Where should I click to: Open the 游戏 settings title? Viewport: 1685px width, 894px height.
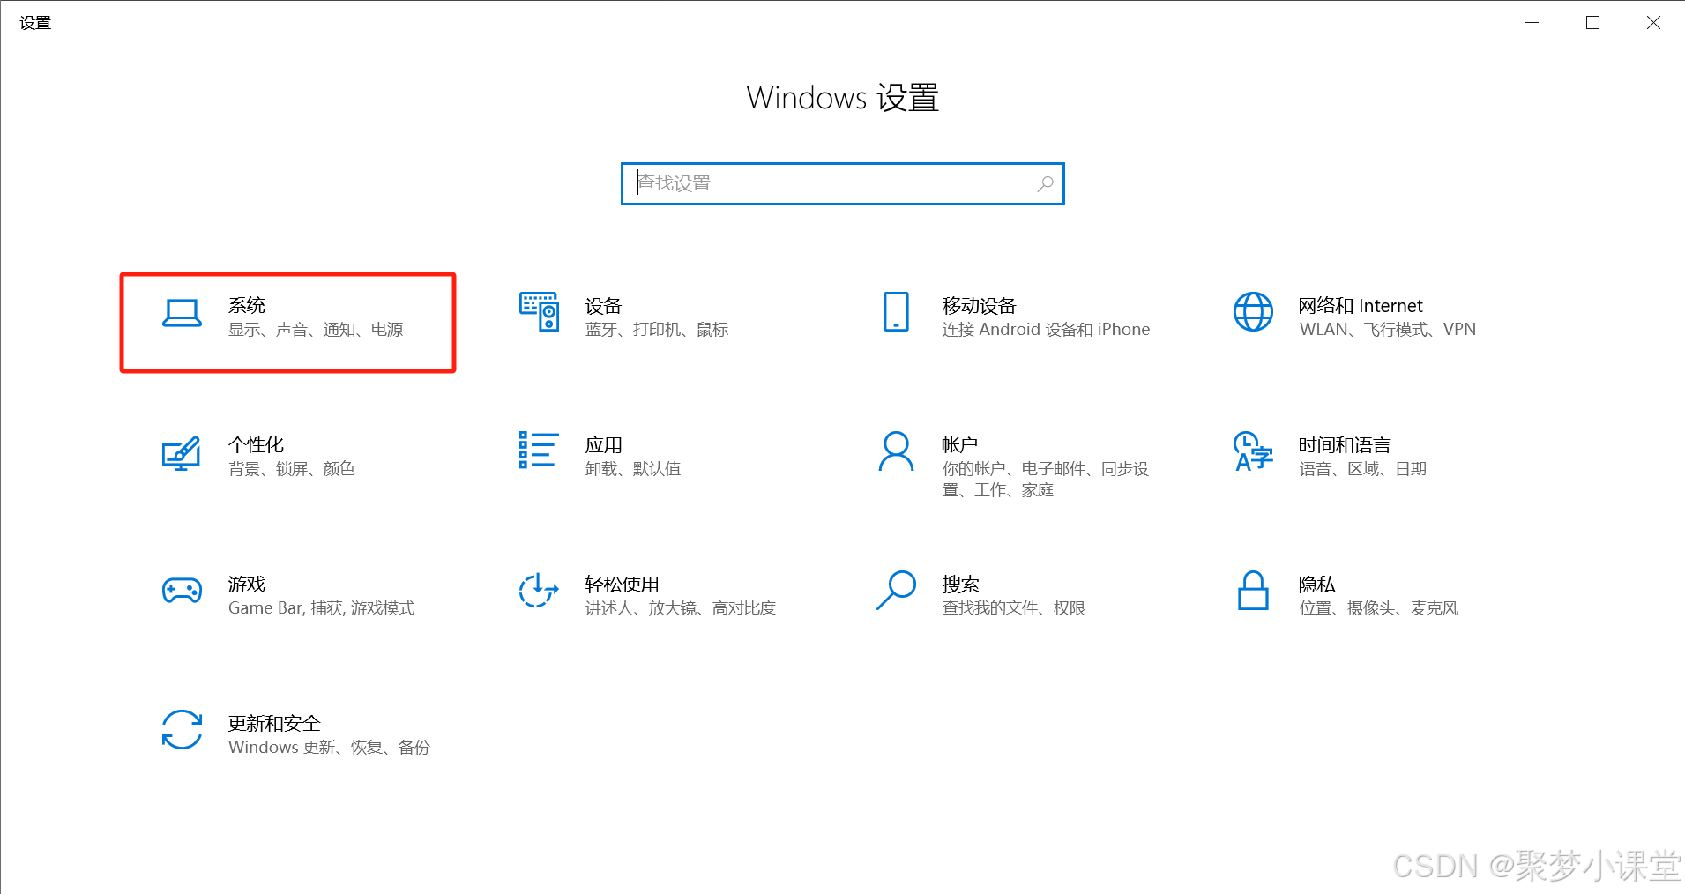(247, 585)
